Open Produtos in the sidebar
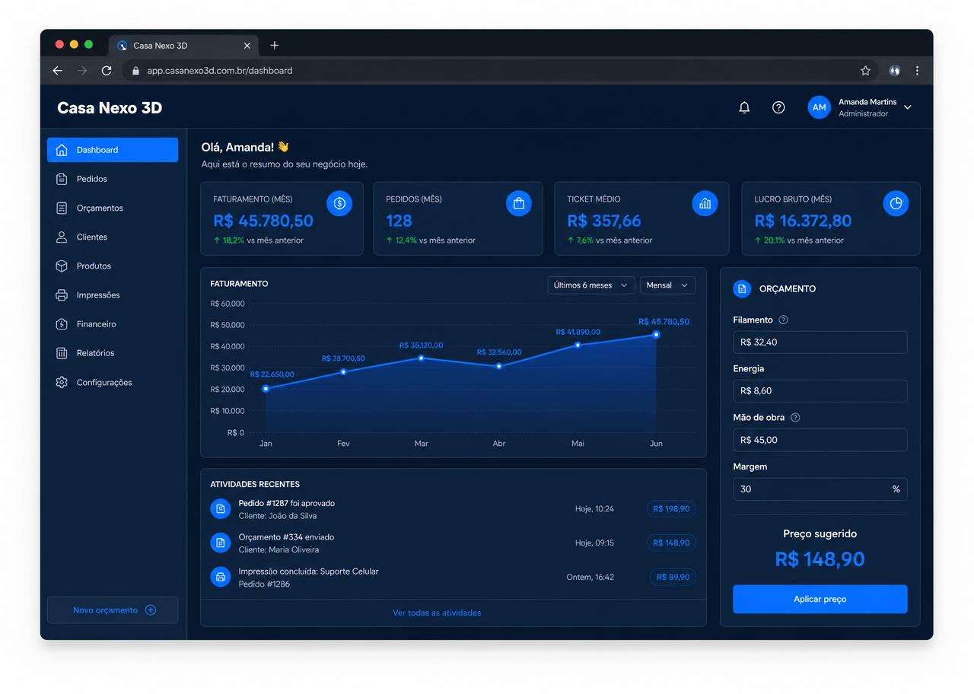Image resolution: width=974 pixels, height=694 pixels. pos(113,266)
